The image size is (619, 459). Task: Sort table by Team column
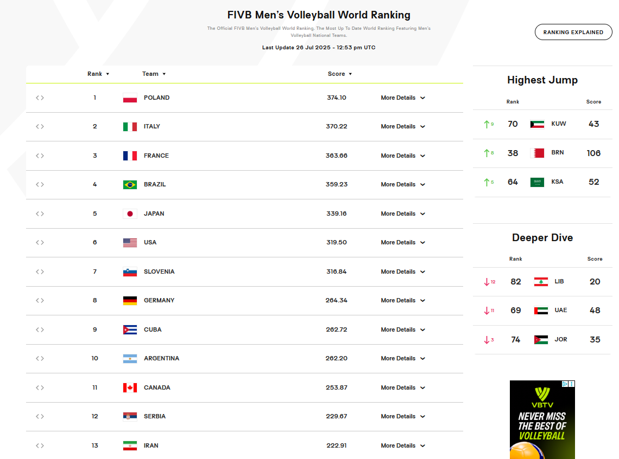point(154,74)
